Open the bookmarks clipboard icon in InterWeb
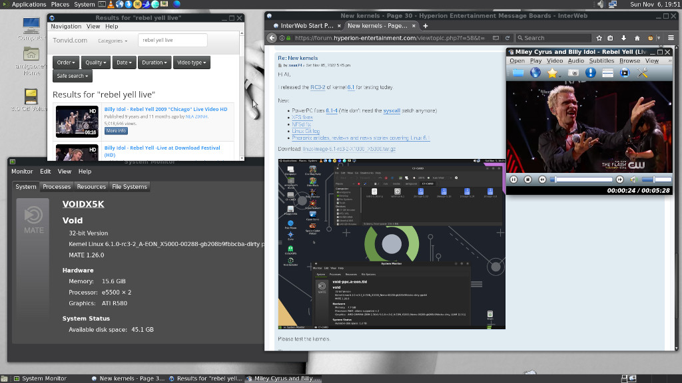 pos(610,38)
